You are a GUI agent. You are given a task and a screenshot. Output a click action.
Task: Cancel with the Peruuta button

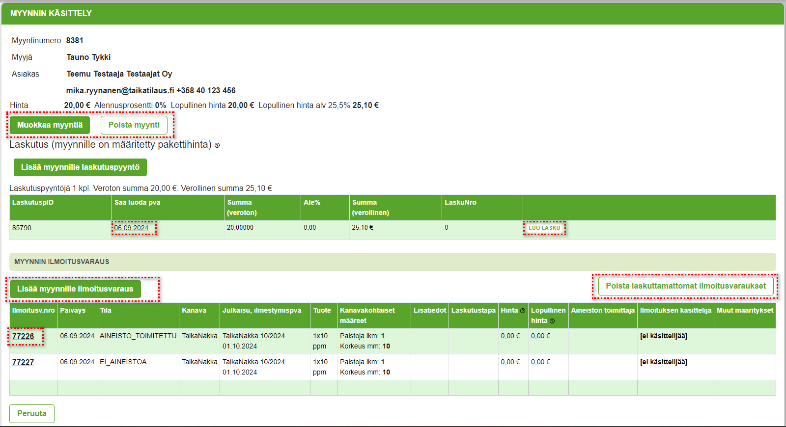click(32, 414)
